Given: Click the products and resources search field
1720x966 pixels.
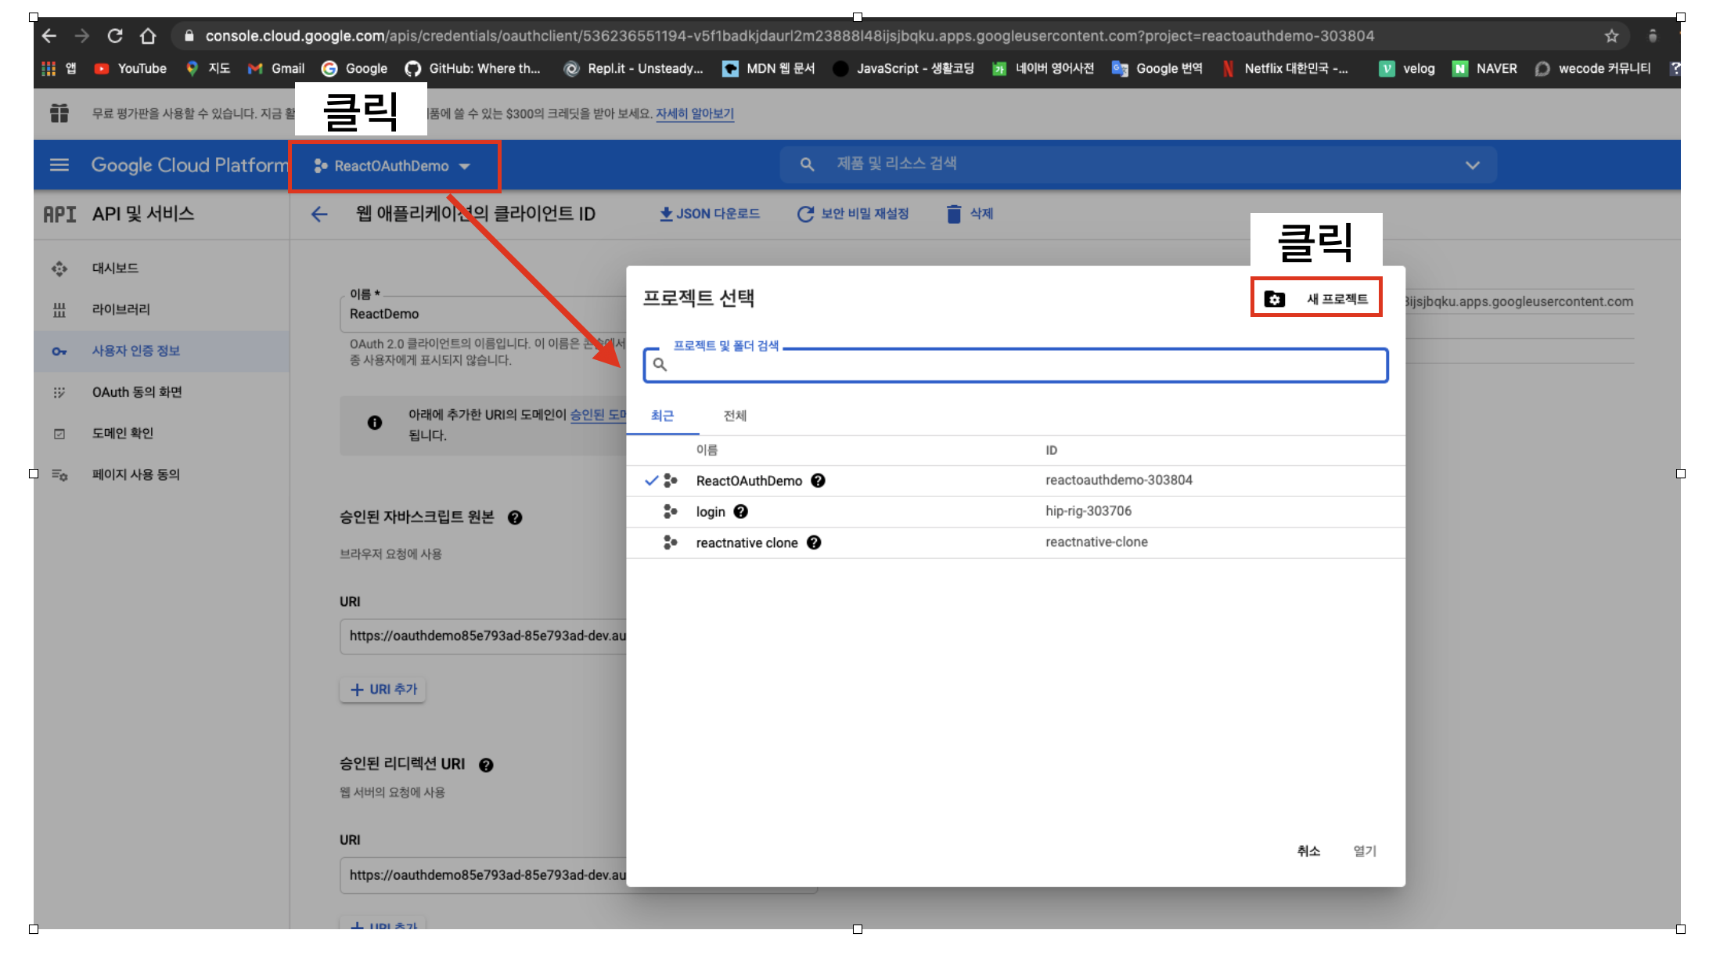Looking at the screenshot, I should coord(1138,164).
